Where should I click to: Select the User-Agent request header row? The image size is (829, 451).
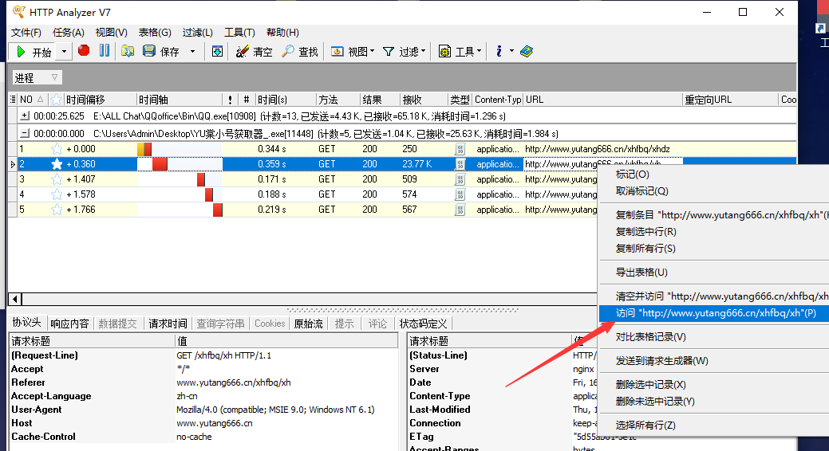(203, 410)
